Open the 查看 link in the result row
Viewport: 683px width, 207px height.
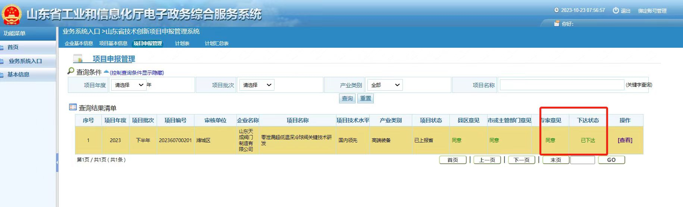click(625, 140)
